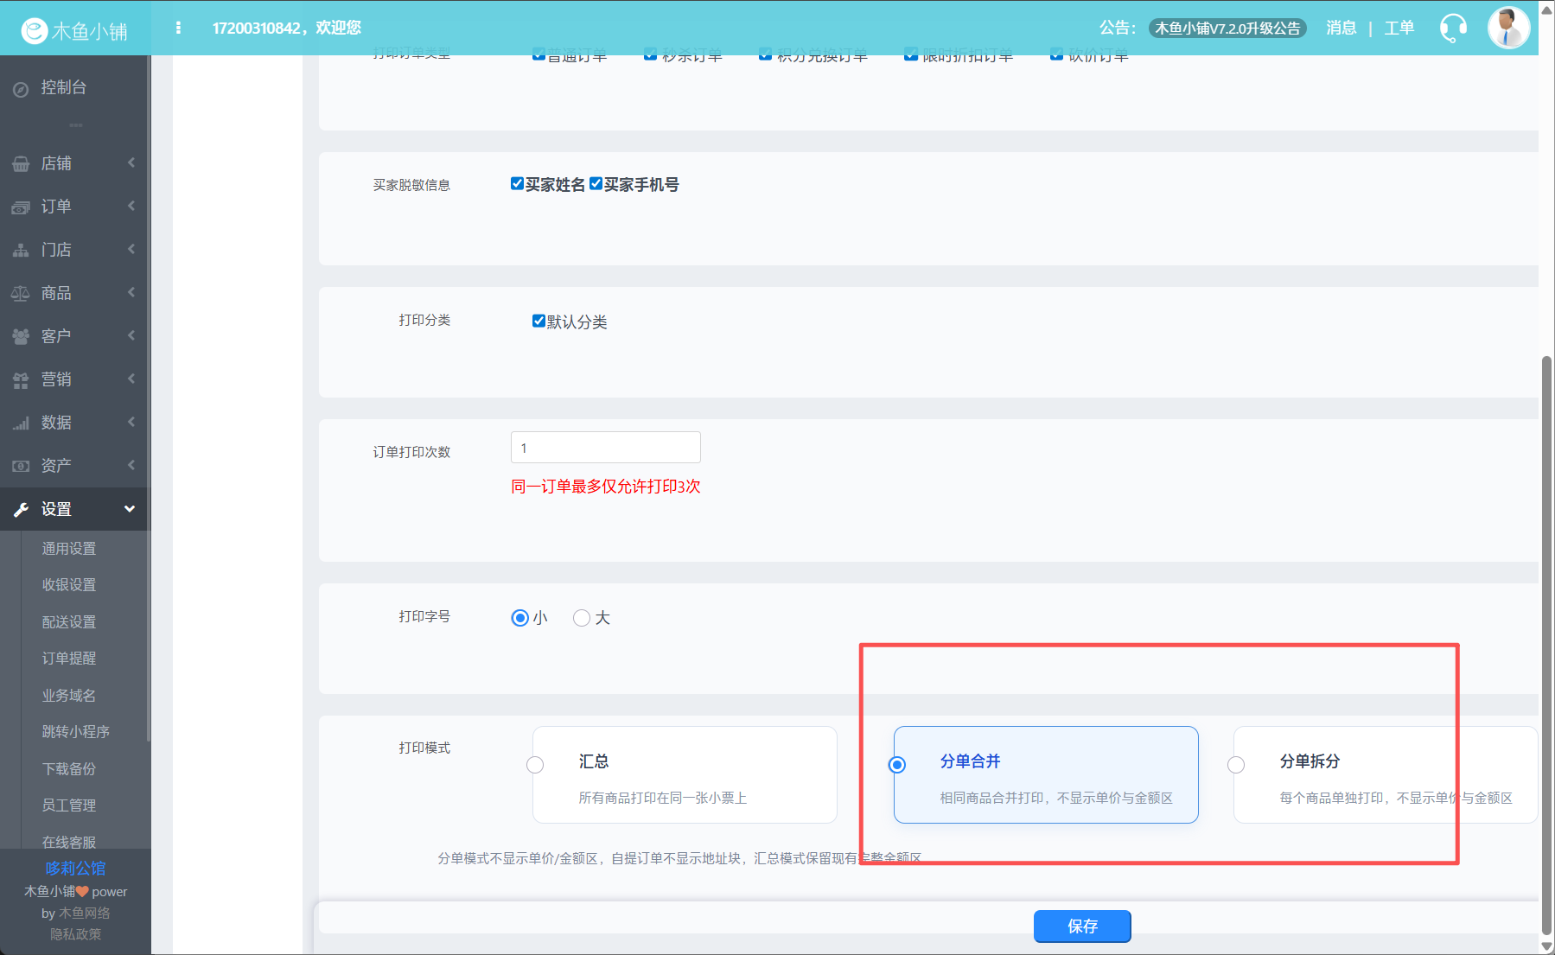Toggle the 默认分类 checkbox
Viewport: 1555px width, 955px height.
tap(539, 322)
